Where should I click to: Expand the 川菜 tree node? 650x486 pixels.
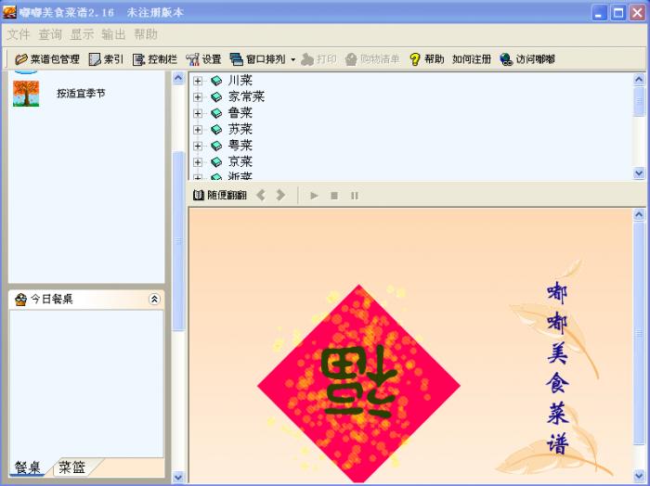[198, 81]
